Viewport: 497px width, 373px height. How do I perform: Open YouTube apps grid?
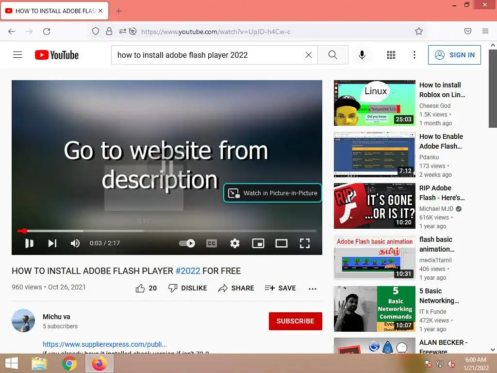coord(391,55)
